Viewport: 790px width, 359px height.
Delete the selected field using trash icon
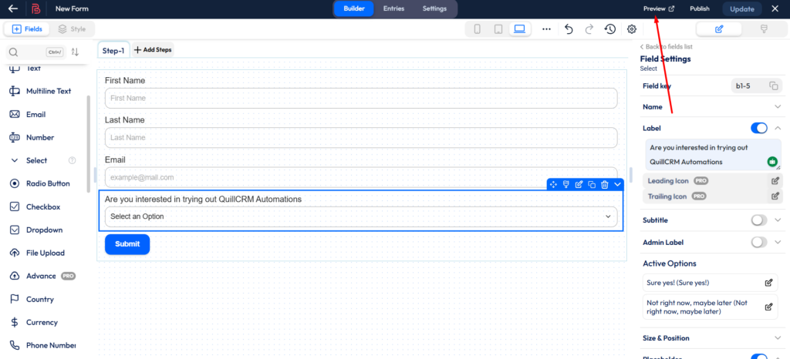(605, 184)
